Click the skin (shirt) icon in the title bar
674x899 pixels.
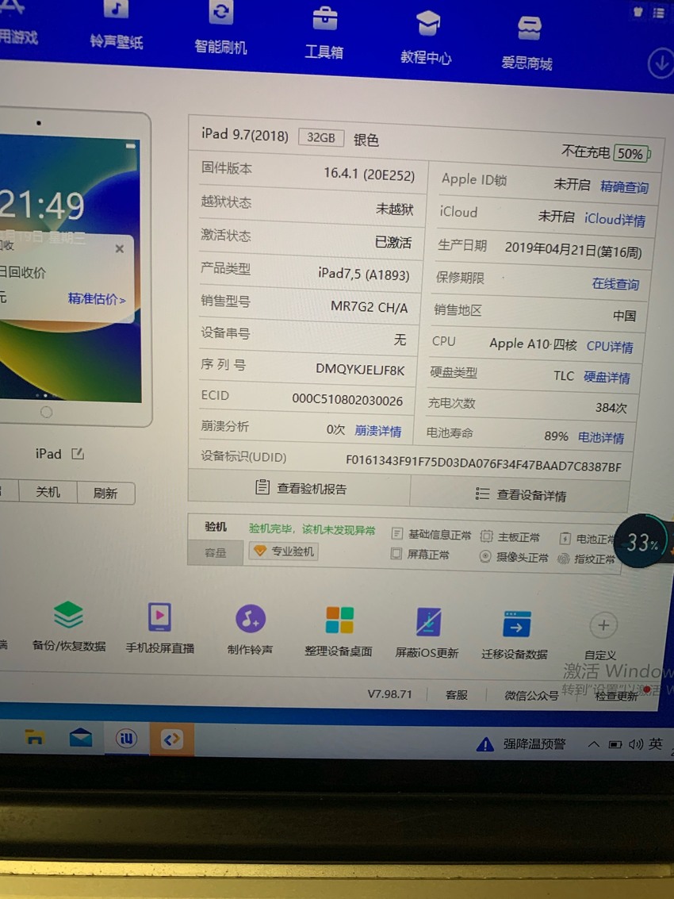(x=638, y=11)
